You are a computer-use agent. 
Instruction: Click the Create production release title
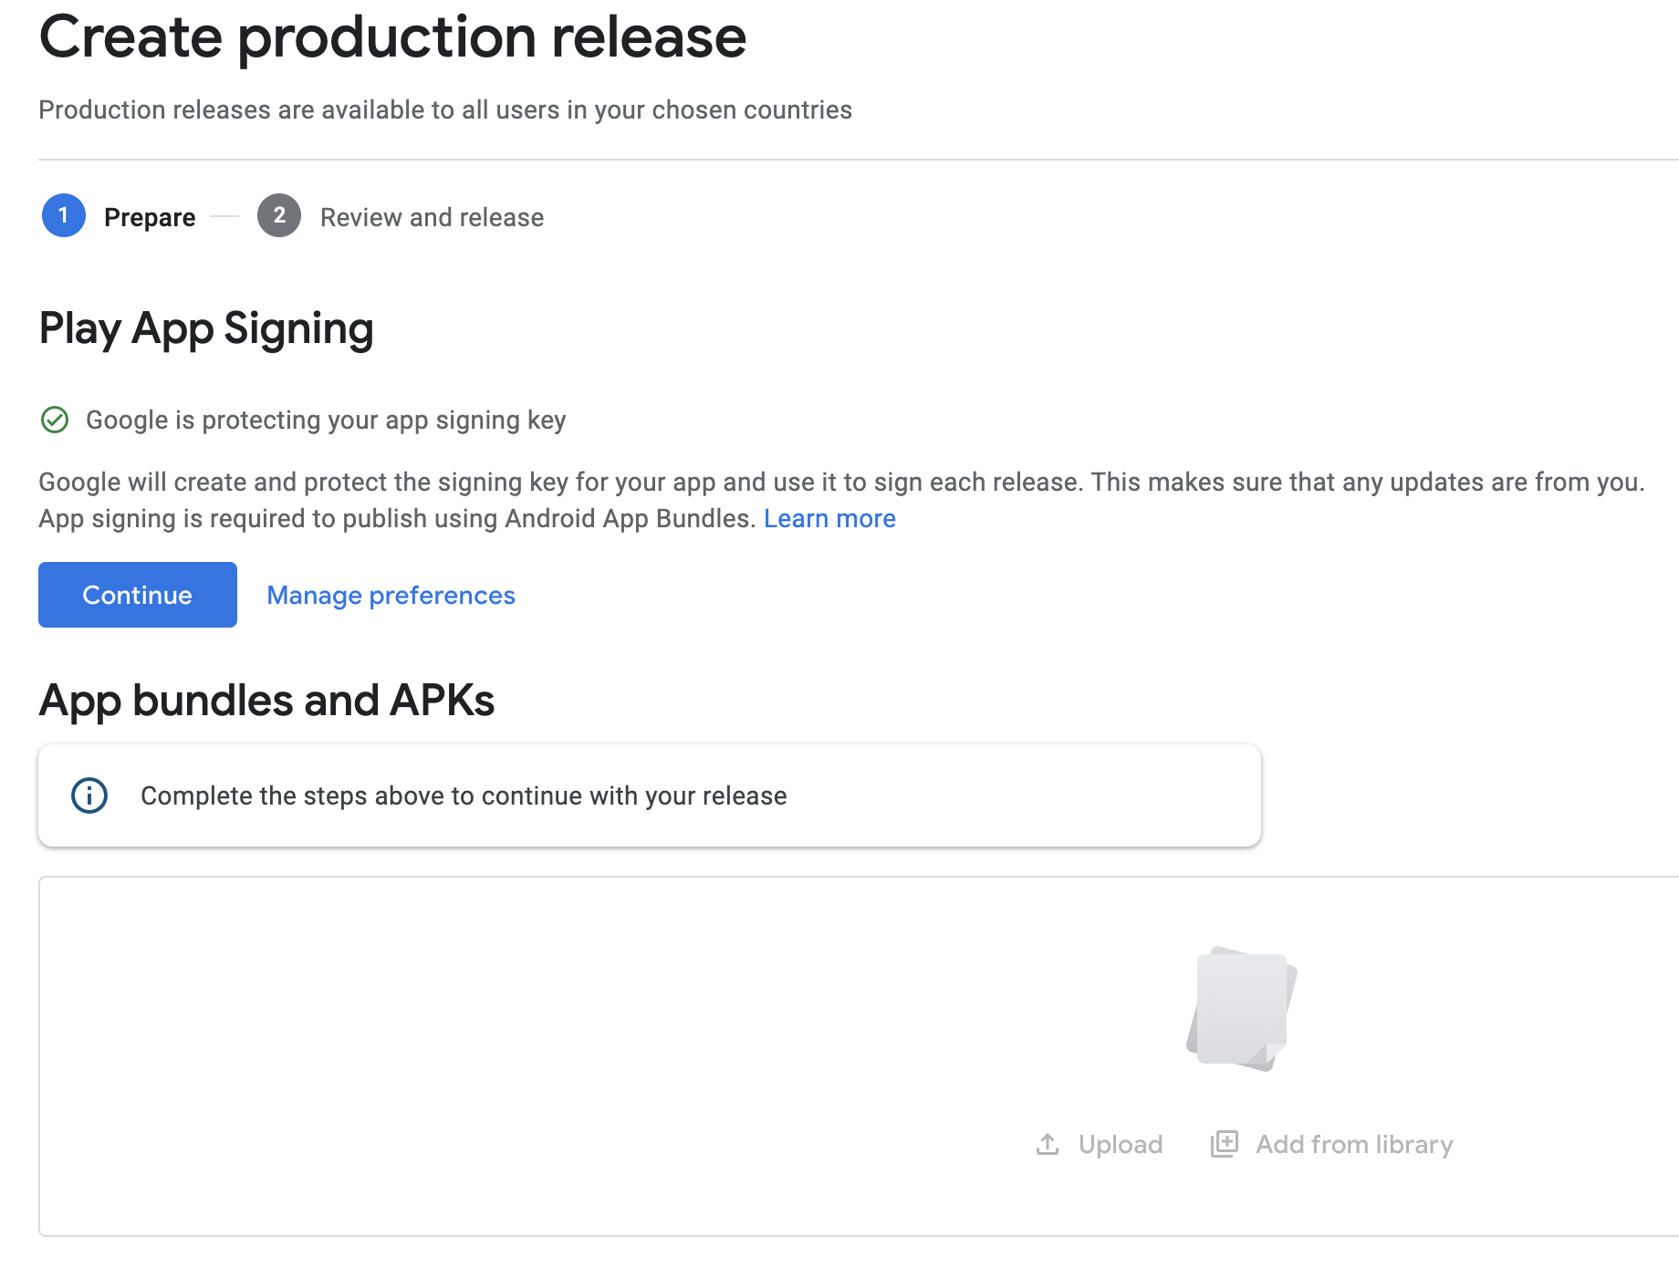click(392, 38)
